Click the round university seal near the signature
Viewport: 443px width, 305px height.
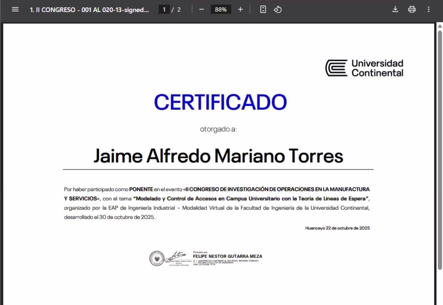[156, 258]
